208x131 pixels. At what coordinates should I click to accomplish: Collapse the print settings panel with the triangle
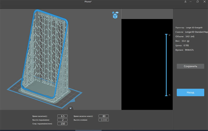(x=70, y=108)
